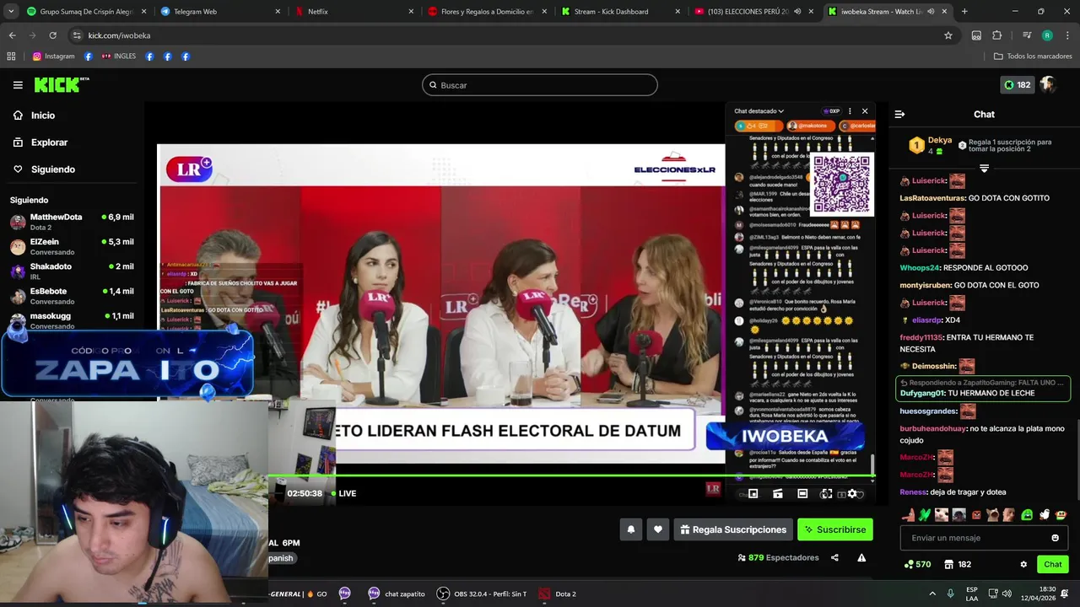Open a new browser tab
Screen dimensions: 1080x607
[964, 12]
